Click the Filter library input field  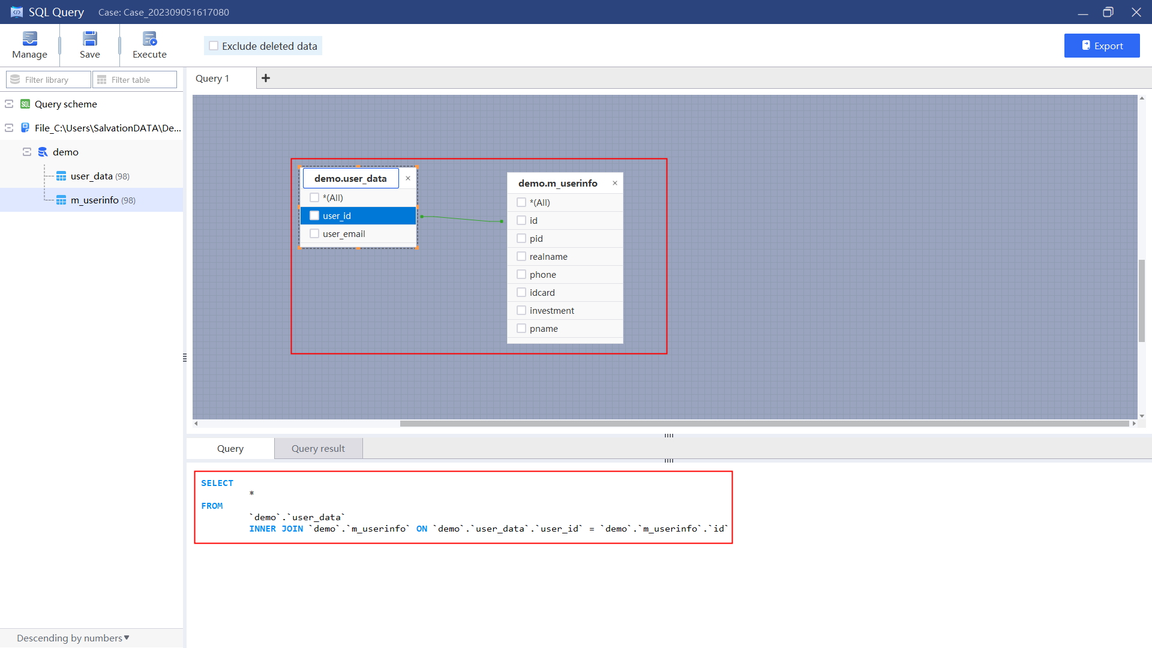[x=47, y=79]
